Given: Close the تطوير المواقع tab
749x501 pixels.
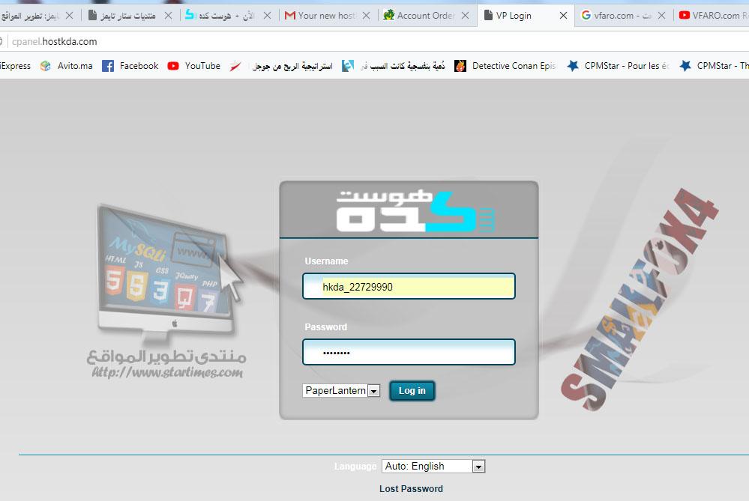Looking at the screenshot, I should (x=69, y=15).
